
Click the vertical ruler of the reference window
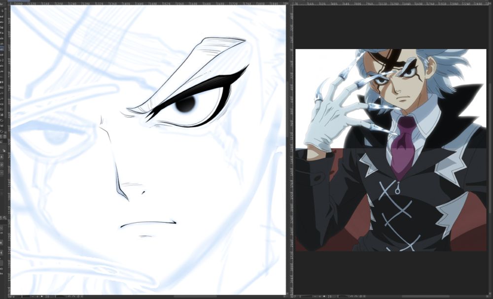(291, 150)
